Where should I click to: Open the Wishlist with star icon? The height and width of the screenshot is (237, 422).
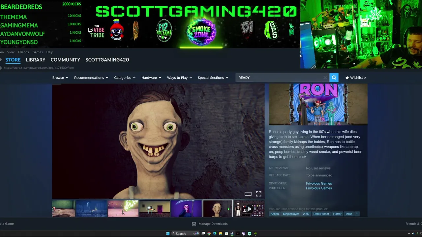coord(355,78)
